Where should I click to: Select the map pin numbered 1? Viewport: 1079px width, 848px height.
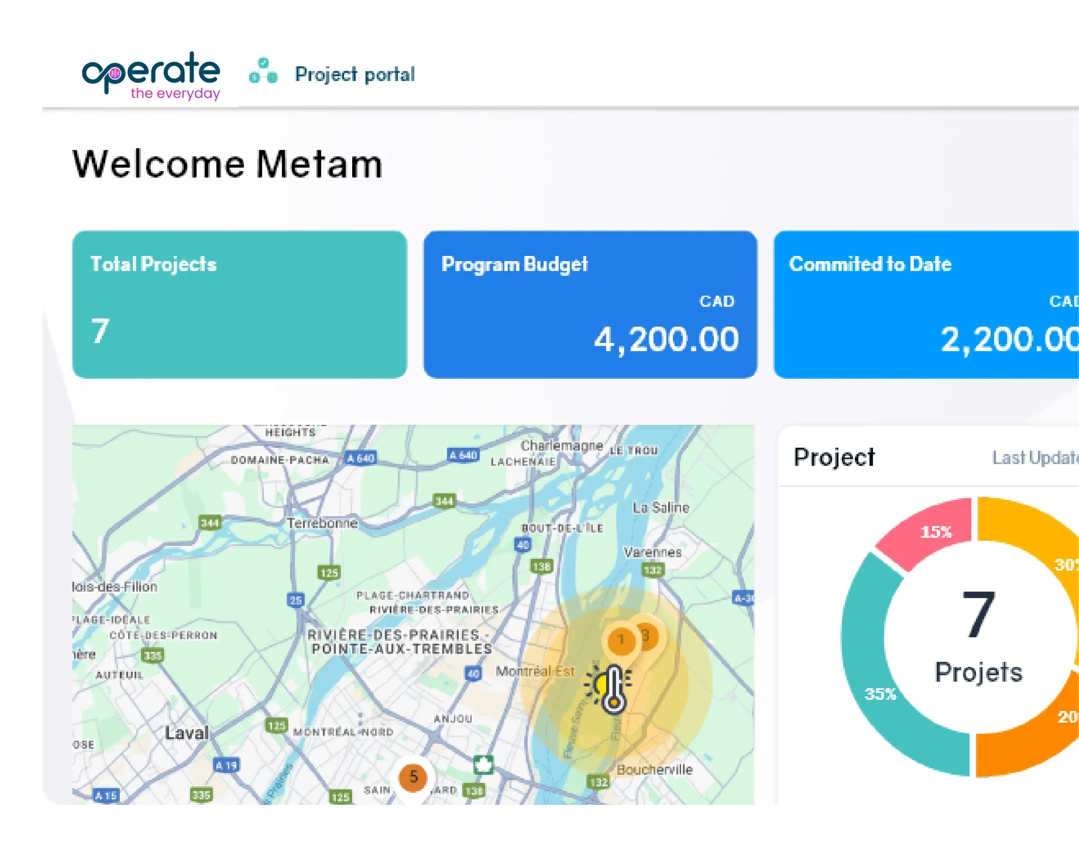click(620, 640)
